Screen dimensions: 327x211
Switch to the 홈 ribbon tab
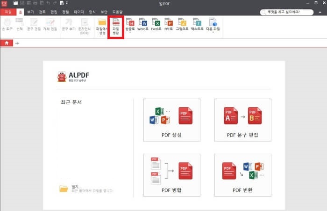point(20,12)
